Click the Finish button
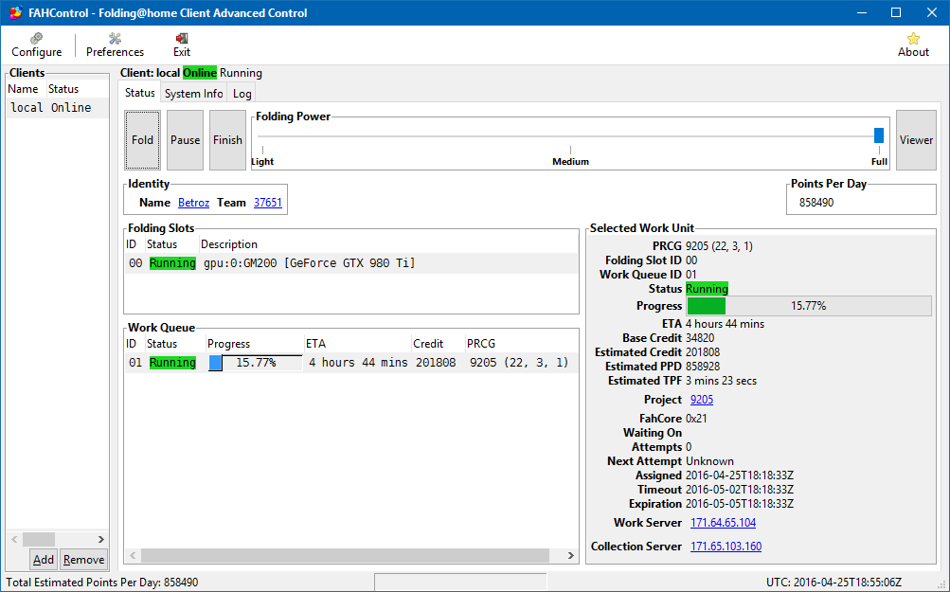Viewport: 950px width, 592px height. 227,140
